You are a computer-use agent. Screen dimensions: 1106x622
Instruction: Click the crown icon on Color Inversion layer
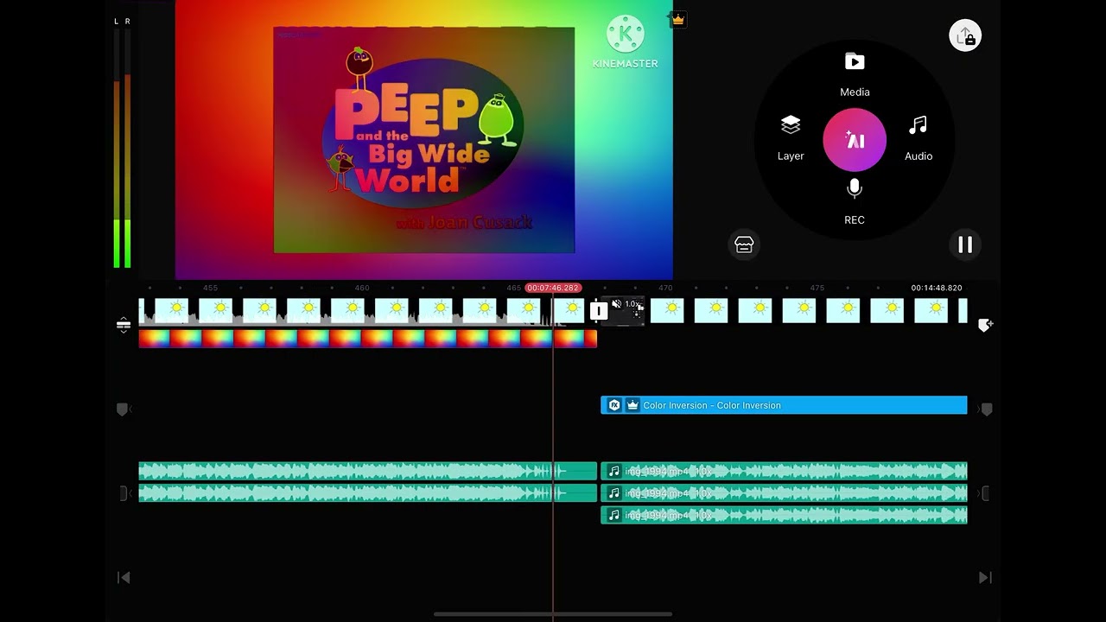632,404
